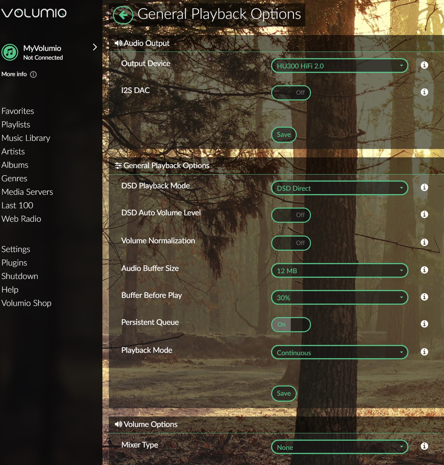Open info icon for Audio Buffer Size

[424, 270]
